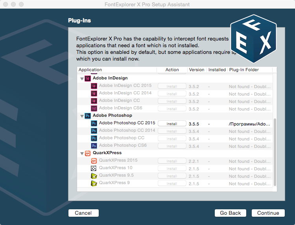Click the Photoshop CC 2014 icon

[94, 131]
